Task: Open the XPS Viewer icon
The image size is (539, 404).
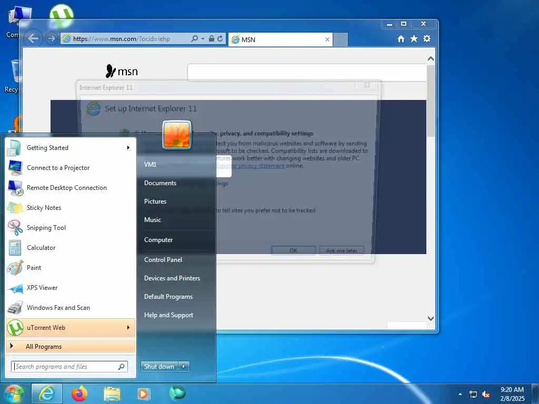Action: (15, 288)
